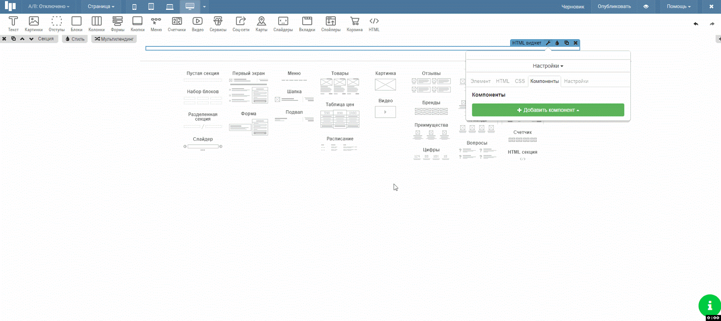Viewport: 721px width, 321px height.
Task: Select the Компоненты tab
Action: click(x=544, y=81)
